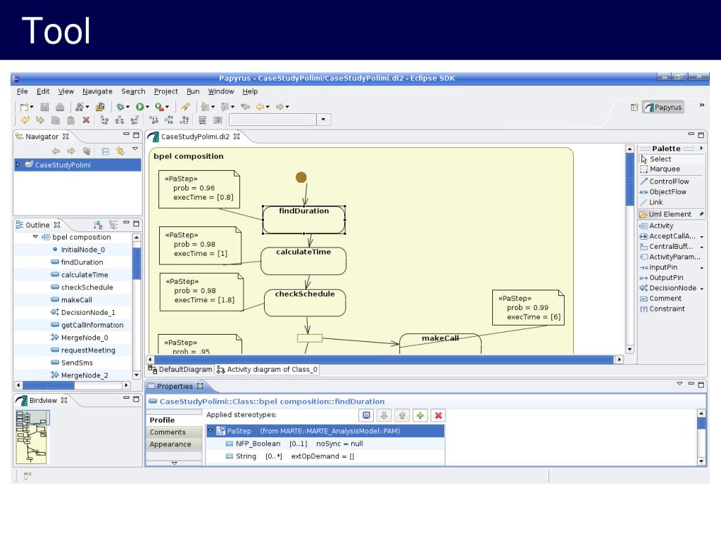Select MergeNode_0 in the Outline
This screenshot has width=721, height=540.
tap(79, 337)
